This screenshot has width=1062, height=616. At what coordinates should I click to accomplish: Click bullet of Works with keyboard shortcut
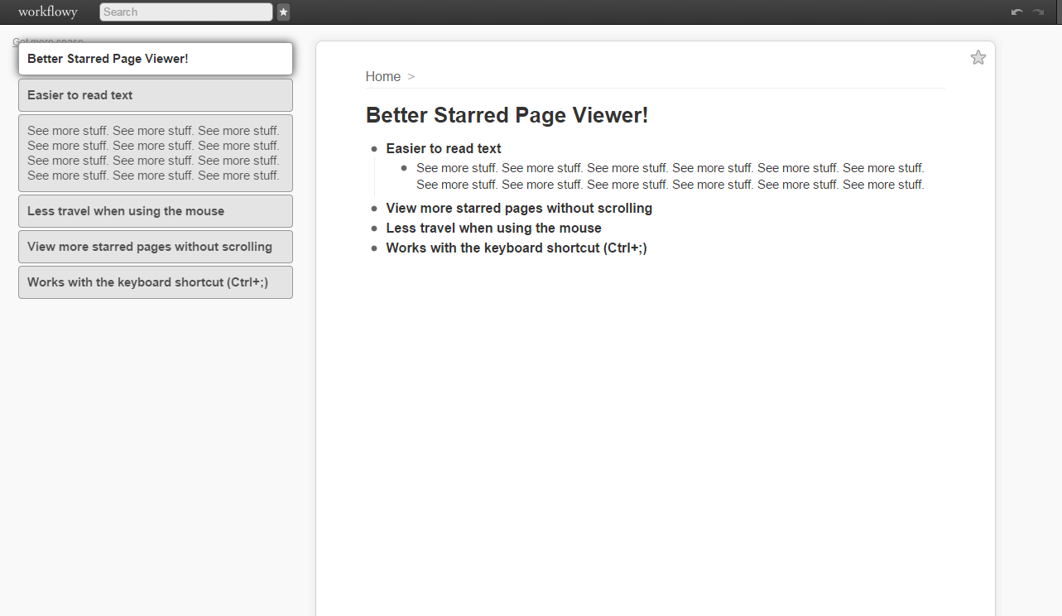tap(374, 248)
